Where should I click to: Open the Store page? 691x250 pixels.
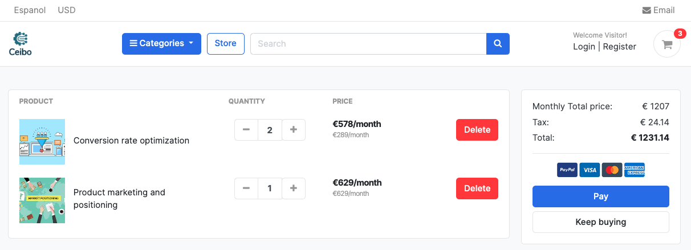pyautogui.click(x=226, y=44)
